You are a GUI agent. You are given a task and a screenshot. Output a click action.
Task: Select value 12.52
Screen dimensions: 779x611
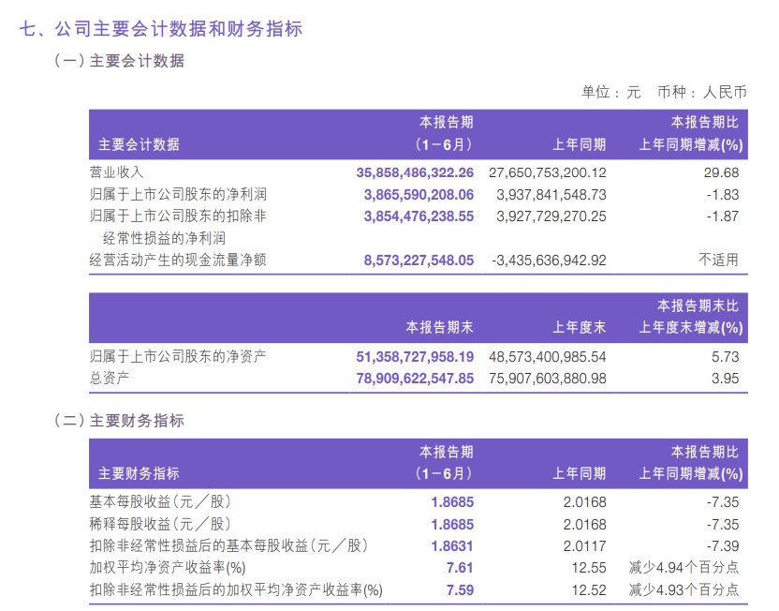tap(589, 590)
